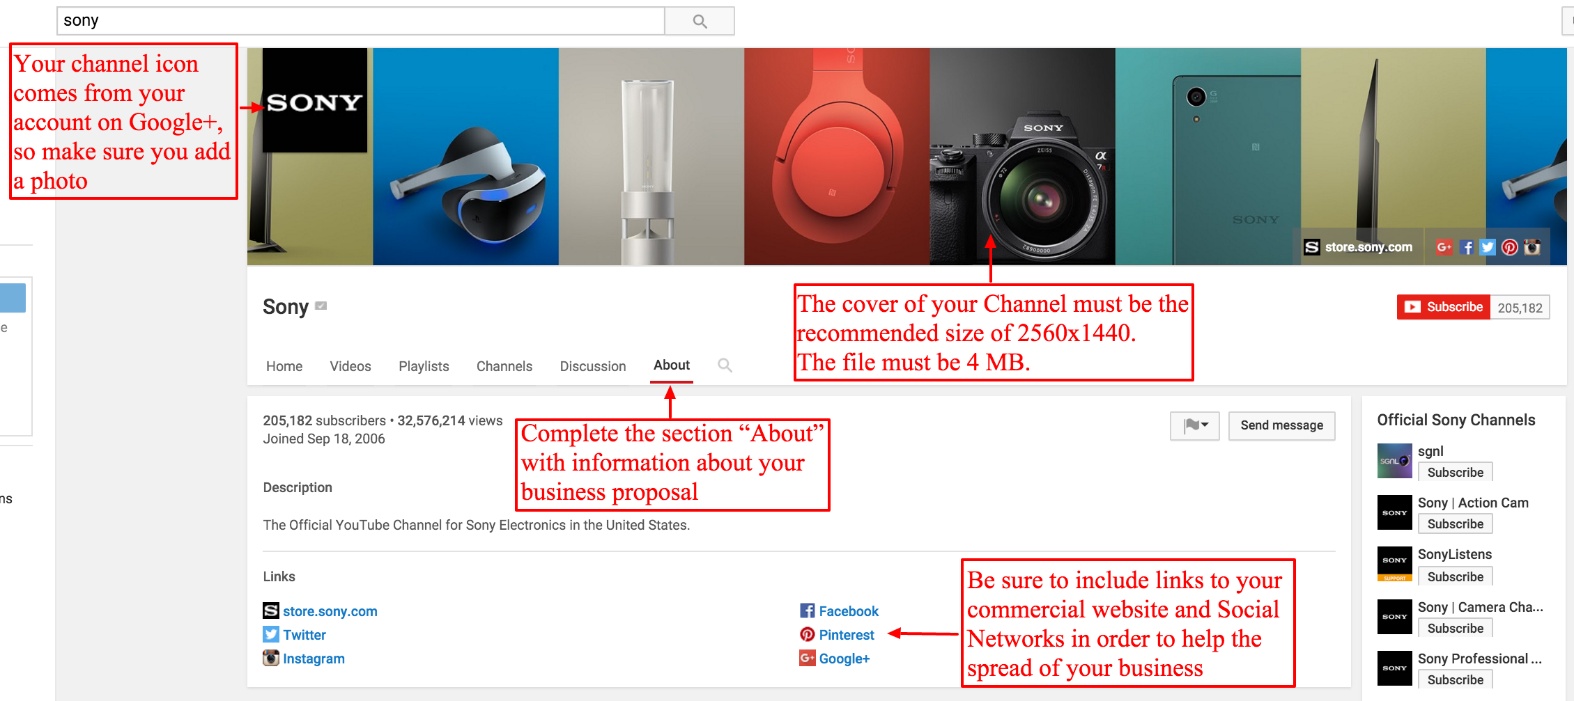Subscribe to the sgnl channel
The image size is (1574, 701).
1455,473
